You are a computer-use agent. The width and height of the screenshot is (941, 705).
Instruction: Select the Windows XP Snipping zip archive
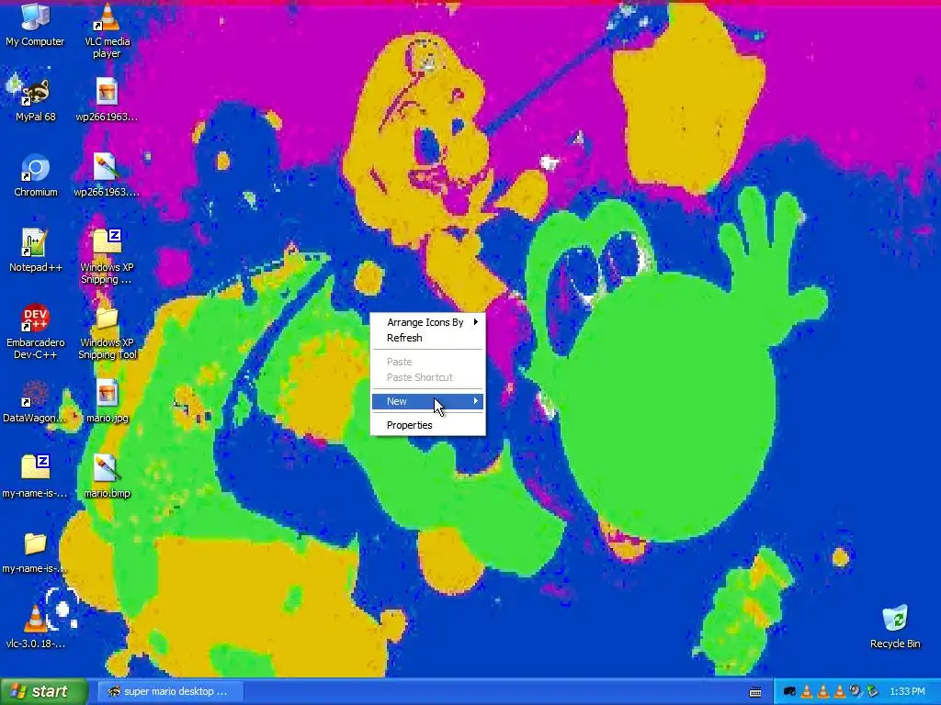(107, 256)
